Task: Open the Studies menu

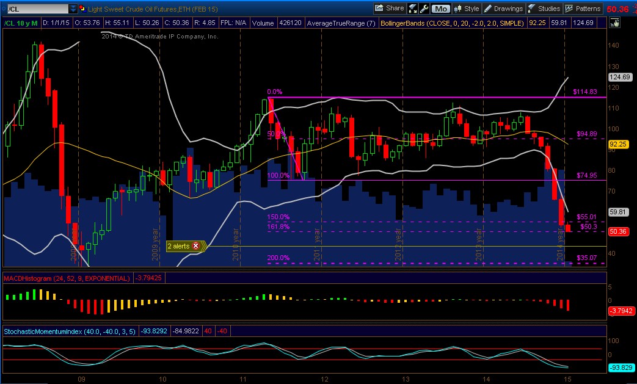Action: 544,9
